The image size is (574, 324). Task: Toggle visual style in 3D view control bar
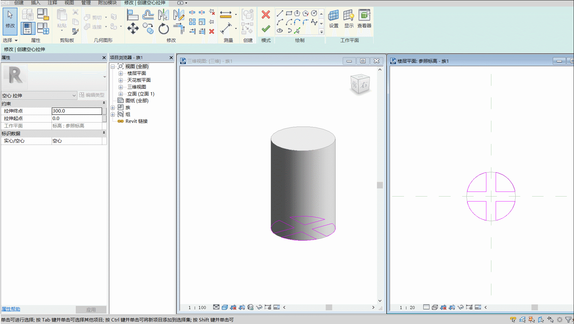pyautogui.click(x=225, y=308)
